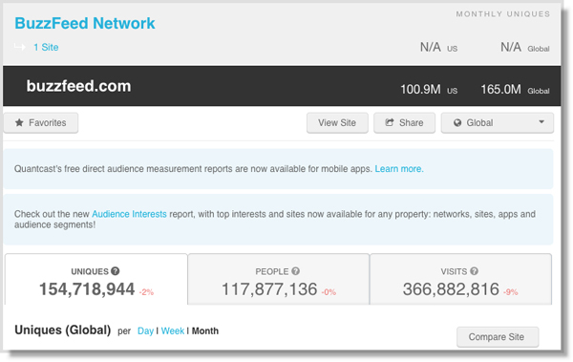This screenshot has width=573, height=362.
Task: Open help icon next to UNIQUES
Action: pyautogui.click(x=116, y=271)
